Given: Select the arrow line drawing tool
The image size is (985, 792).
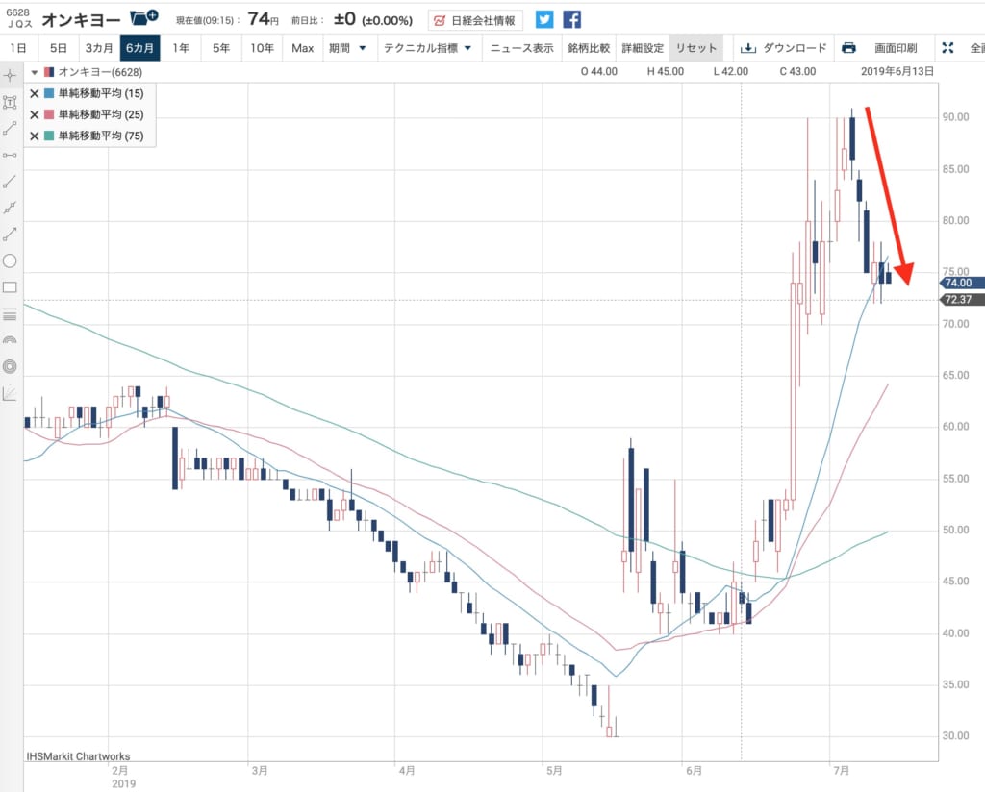Looking at the screenshot, I should click(11, 234).
